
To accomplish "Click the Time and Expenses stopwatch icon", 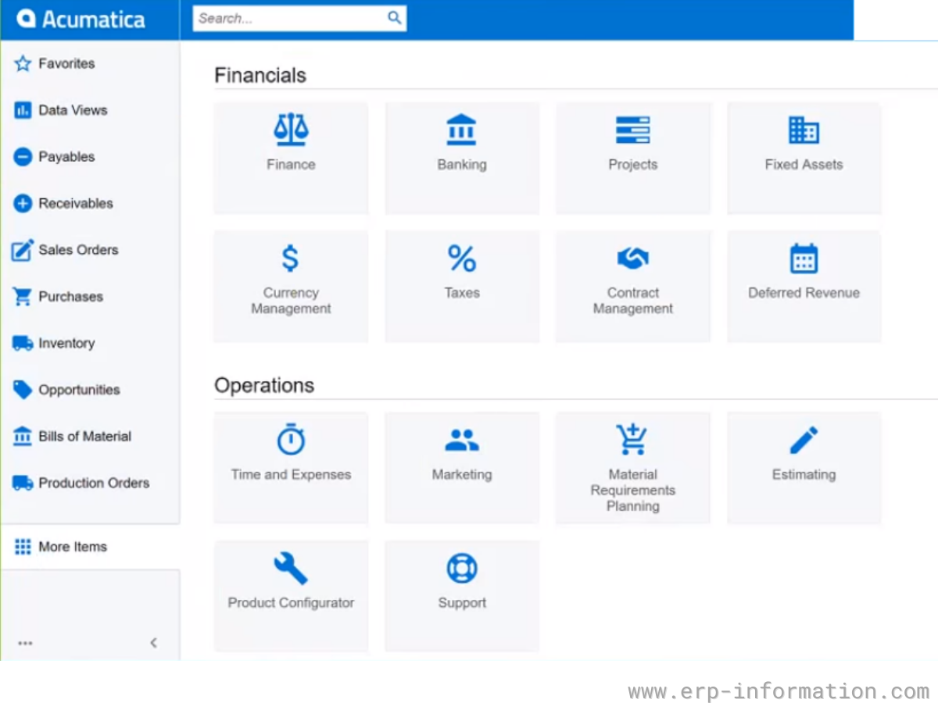I will [291, 440].
